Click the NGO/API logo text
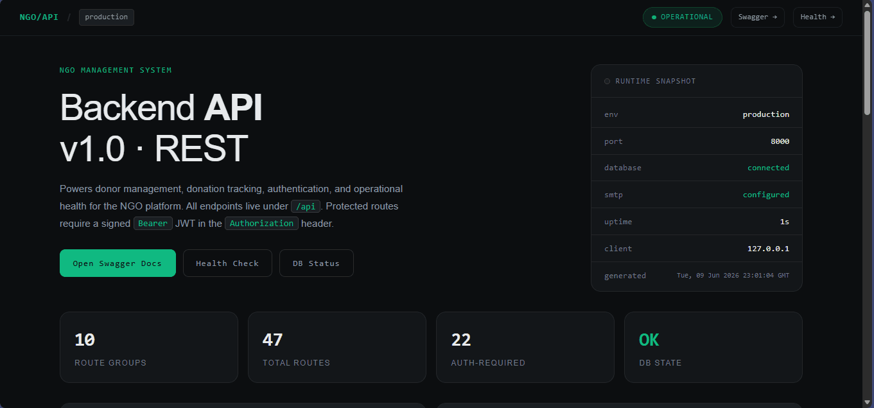The image size is (874, 408). pyautogui.click(x=39, y=17)
